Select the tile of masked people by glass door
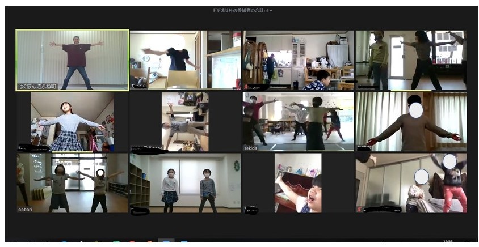The height and width of the screenshot is (247, 479). pos(411,60)
